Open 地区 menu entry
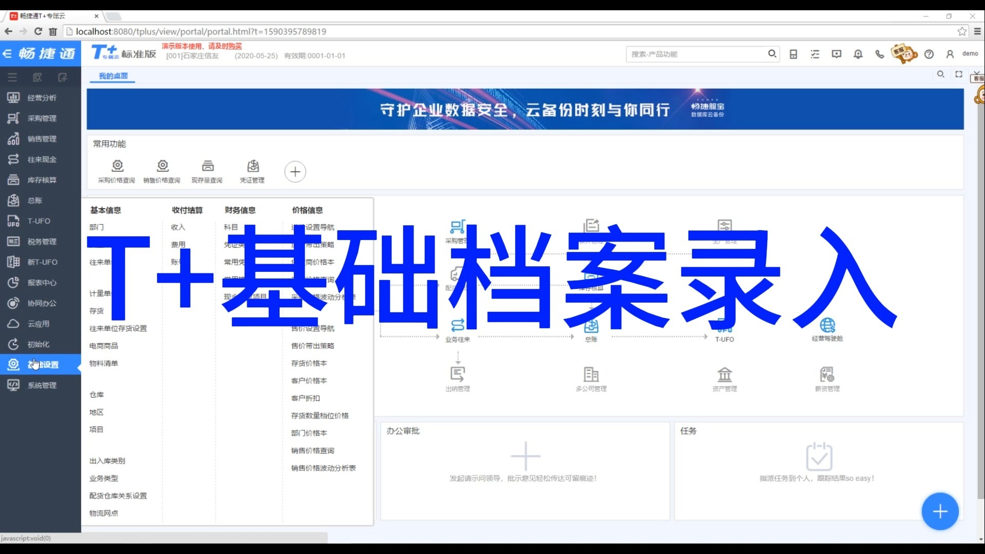985x554 pixels. (x=96, y=412)
